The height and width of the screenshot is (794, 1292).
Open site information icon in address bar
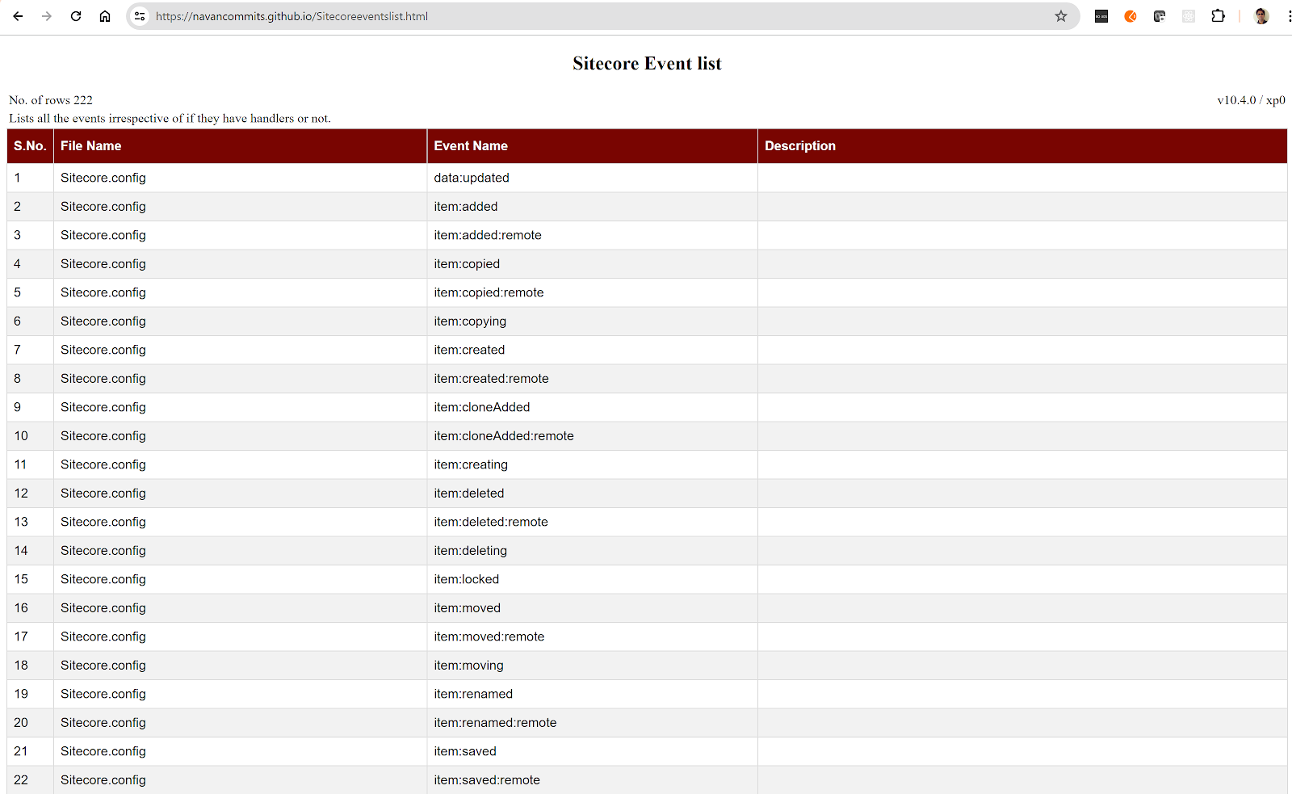[x=140, y=16]
